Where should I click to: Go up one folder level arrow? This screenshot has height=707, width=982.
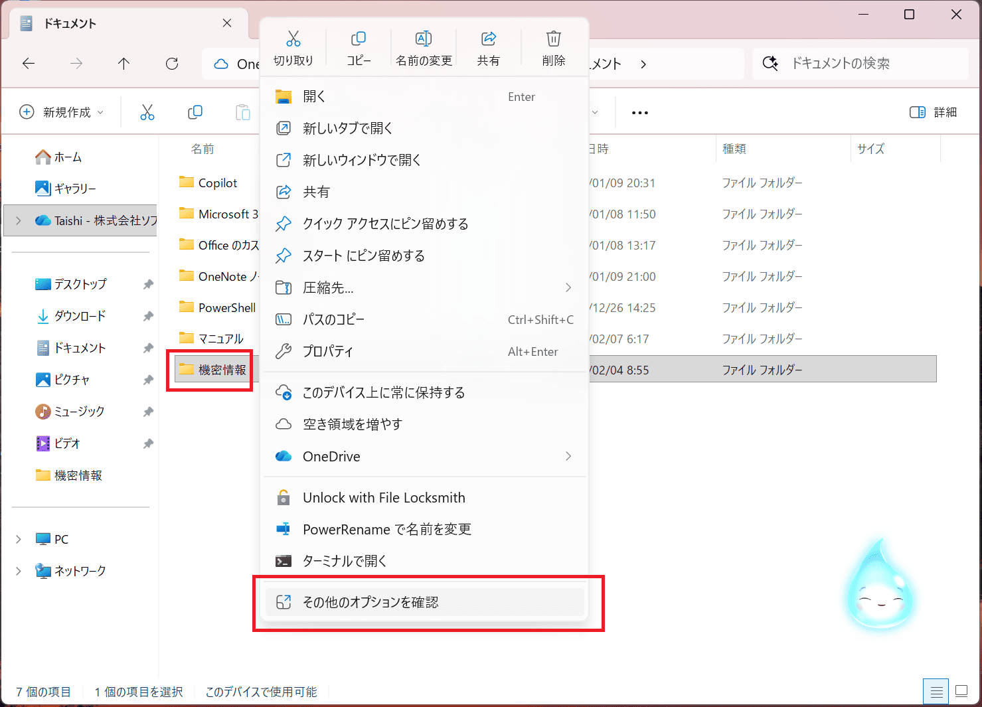(123, 64)
